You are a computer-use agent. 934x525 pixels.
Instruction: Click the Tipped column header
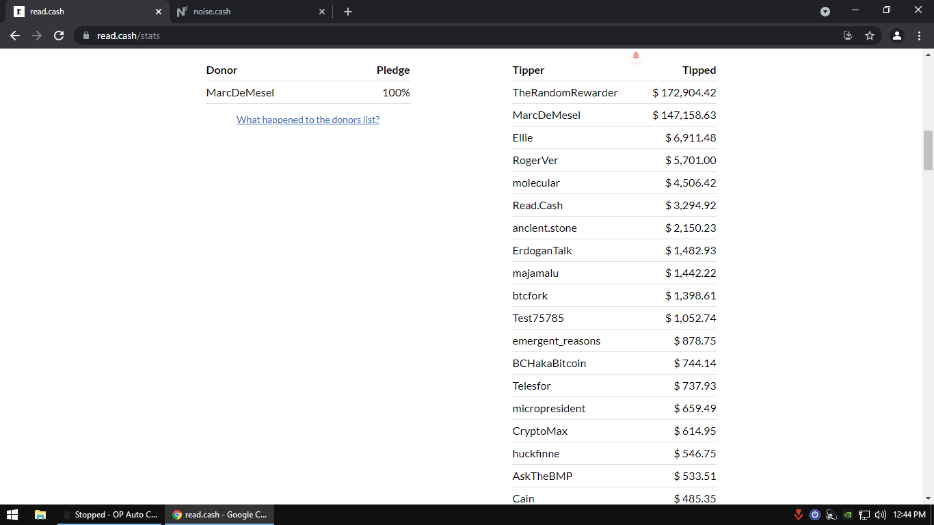[x=699, y=70]
